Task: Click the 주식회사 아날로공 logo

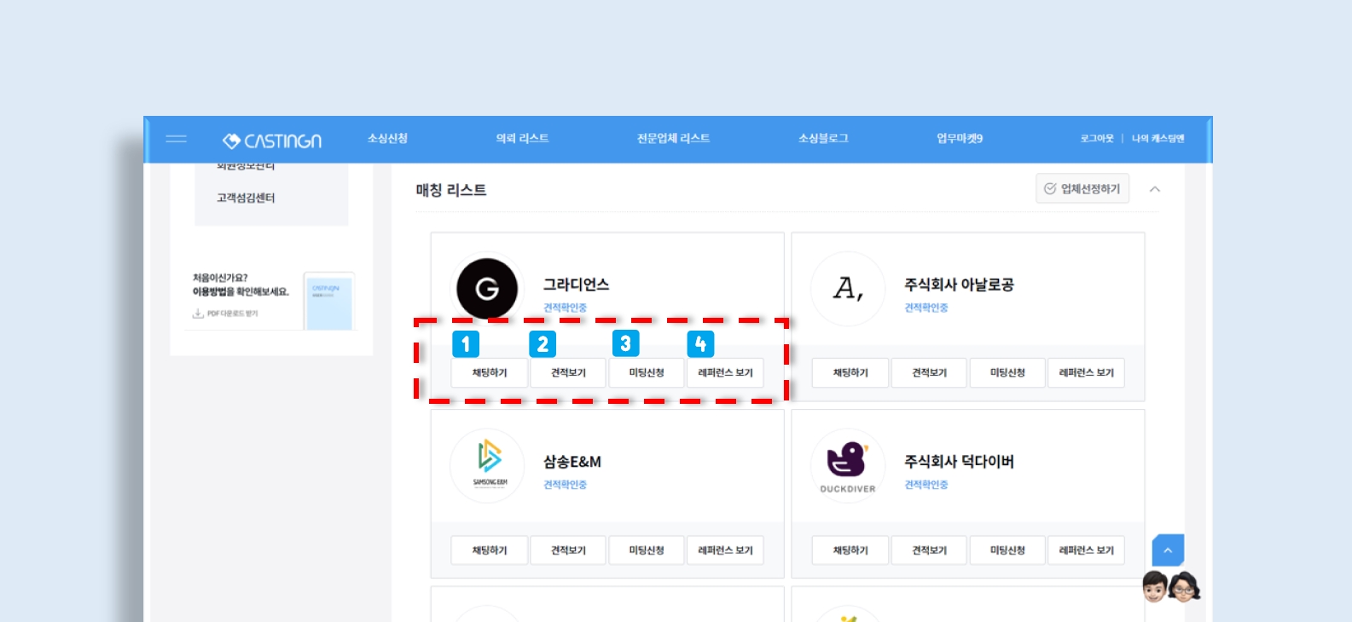Action: point(848,289)
